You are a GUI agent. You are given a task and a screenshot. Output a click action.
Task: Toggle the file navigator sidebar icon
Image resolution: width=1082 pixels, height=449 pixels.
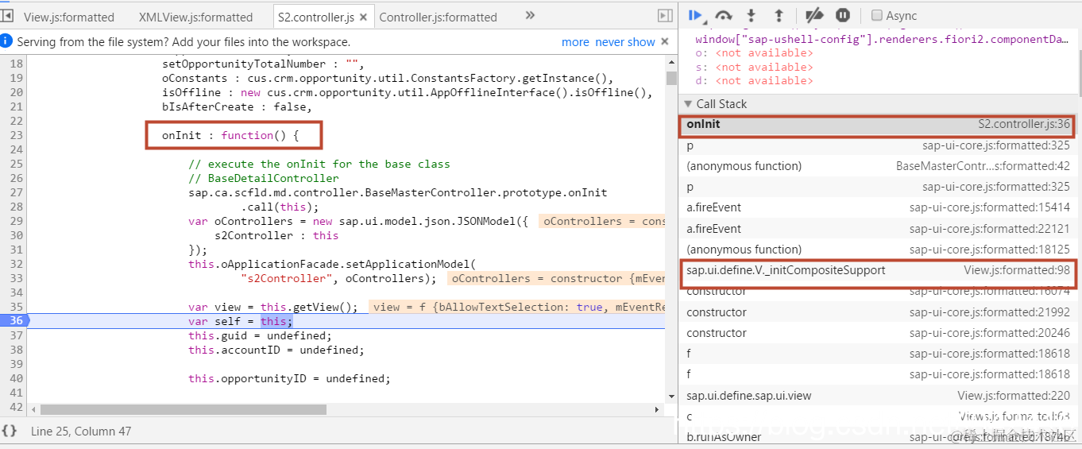pyautogui.click(x=7, y=16)
